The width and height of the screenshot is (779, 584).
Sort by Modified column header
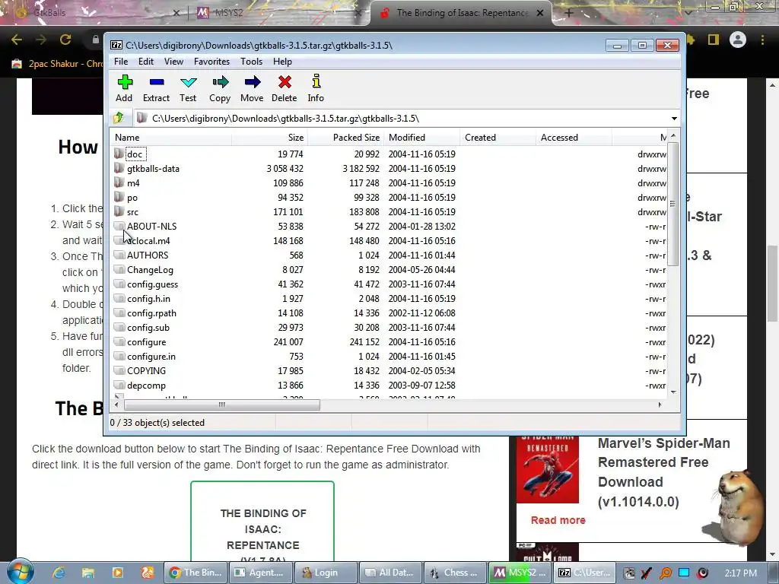tap(421, 138)
